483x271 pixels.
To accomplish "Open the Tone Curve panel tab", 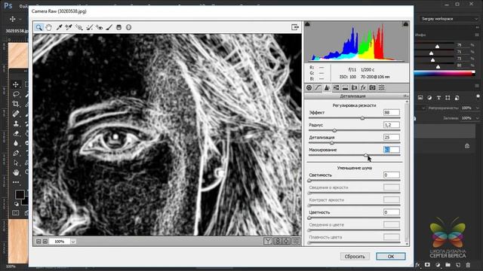I will pos(318,88).
